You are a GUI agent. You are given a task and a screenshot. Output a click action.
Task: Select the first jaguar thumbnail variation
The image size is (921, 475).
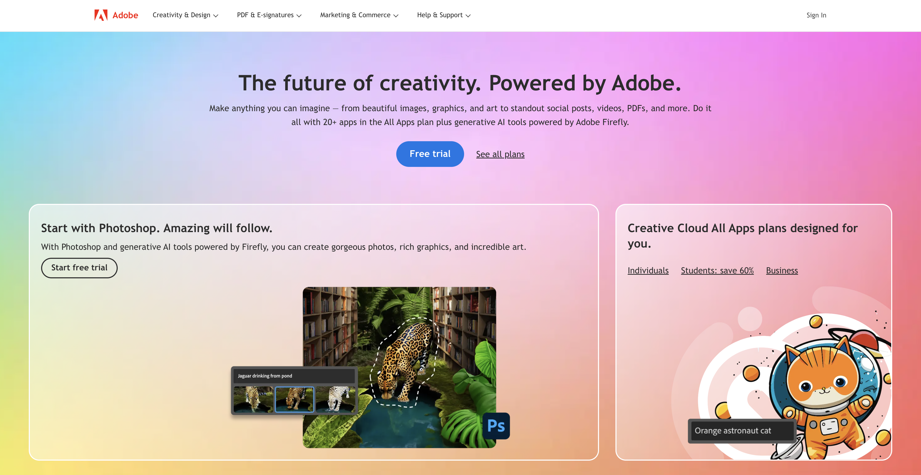(253, 399)
